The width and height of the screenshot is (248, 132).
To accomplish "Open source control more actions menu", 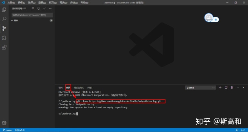I will point(50,8).
